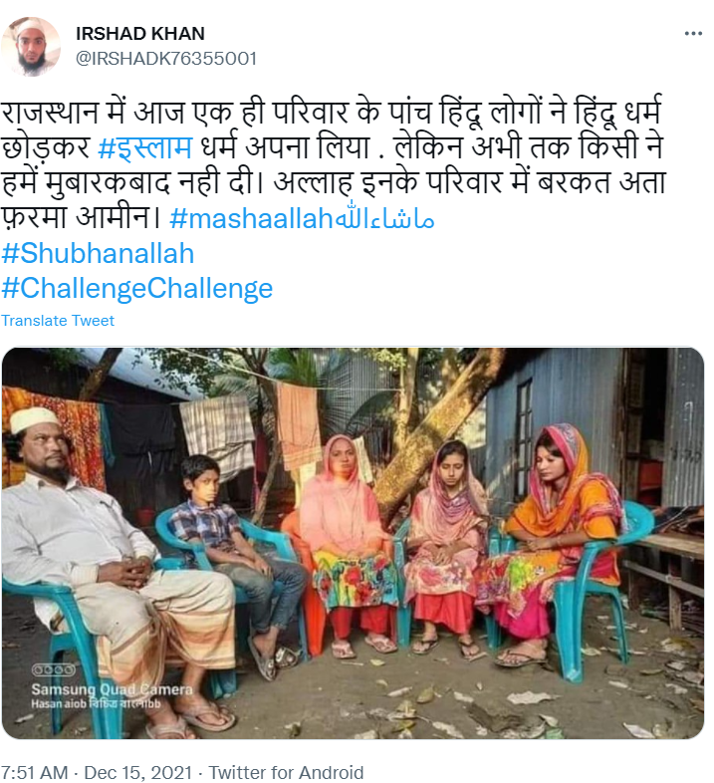The image size is (714, 783).
Task: Open IRSHAD KHAN's profile picture
Action: coord(31,47)
